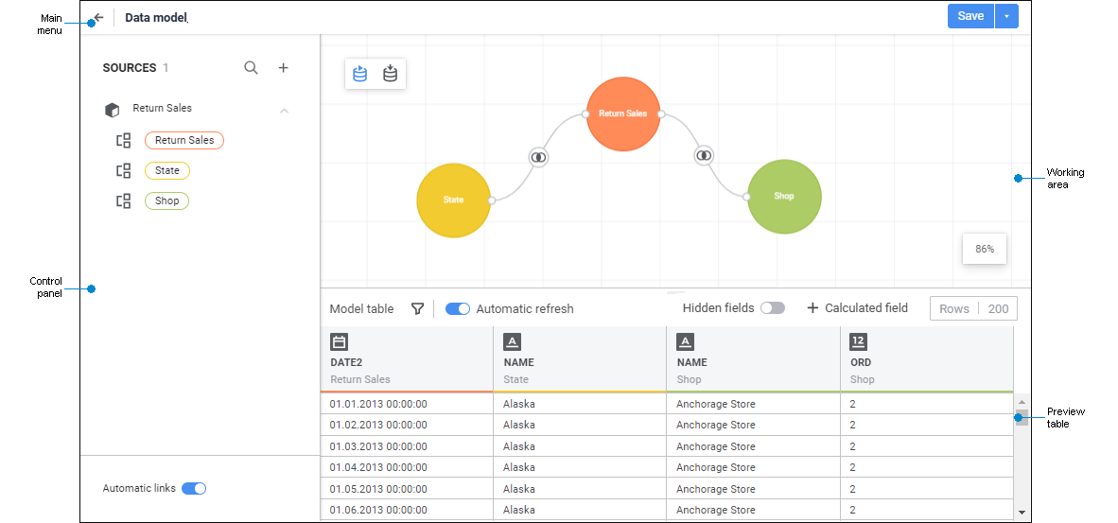
Task: Click the table icon beside State tag
Action: pyautogui.click(x=124, y=171)
